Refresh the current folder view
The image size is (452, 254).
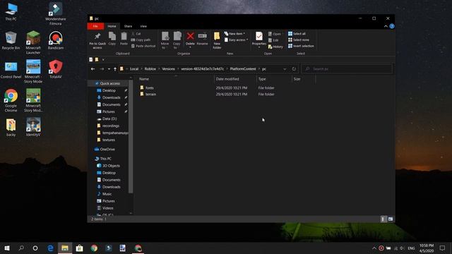294,69
